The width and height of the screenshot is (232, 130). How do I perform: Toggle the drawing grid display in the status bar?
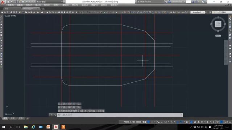click(x=149, y=122)
